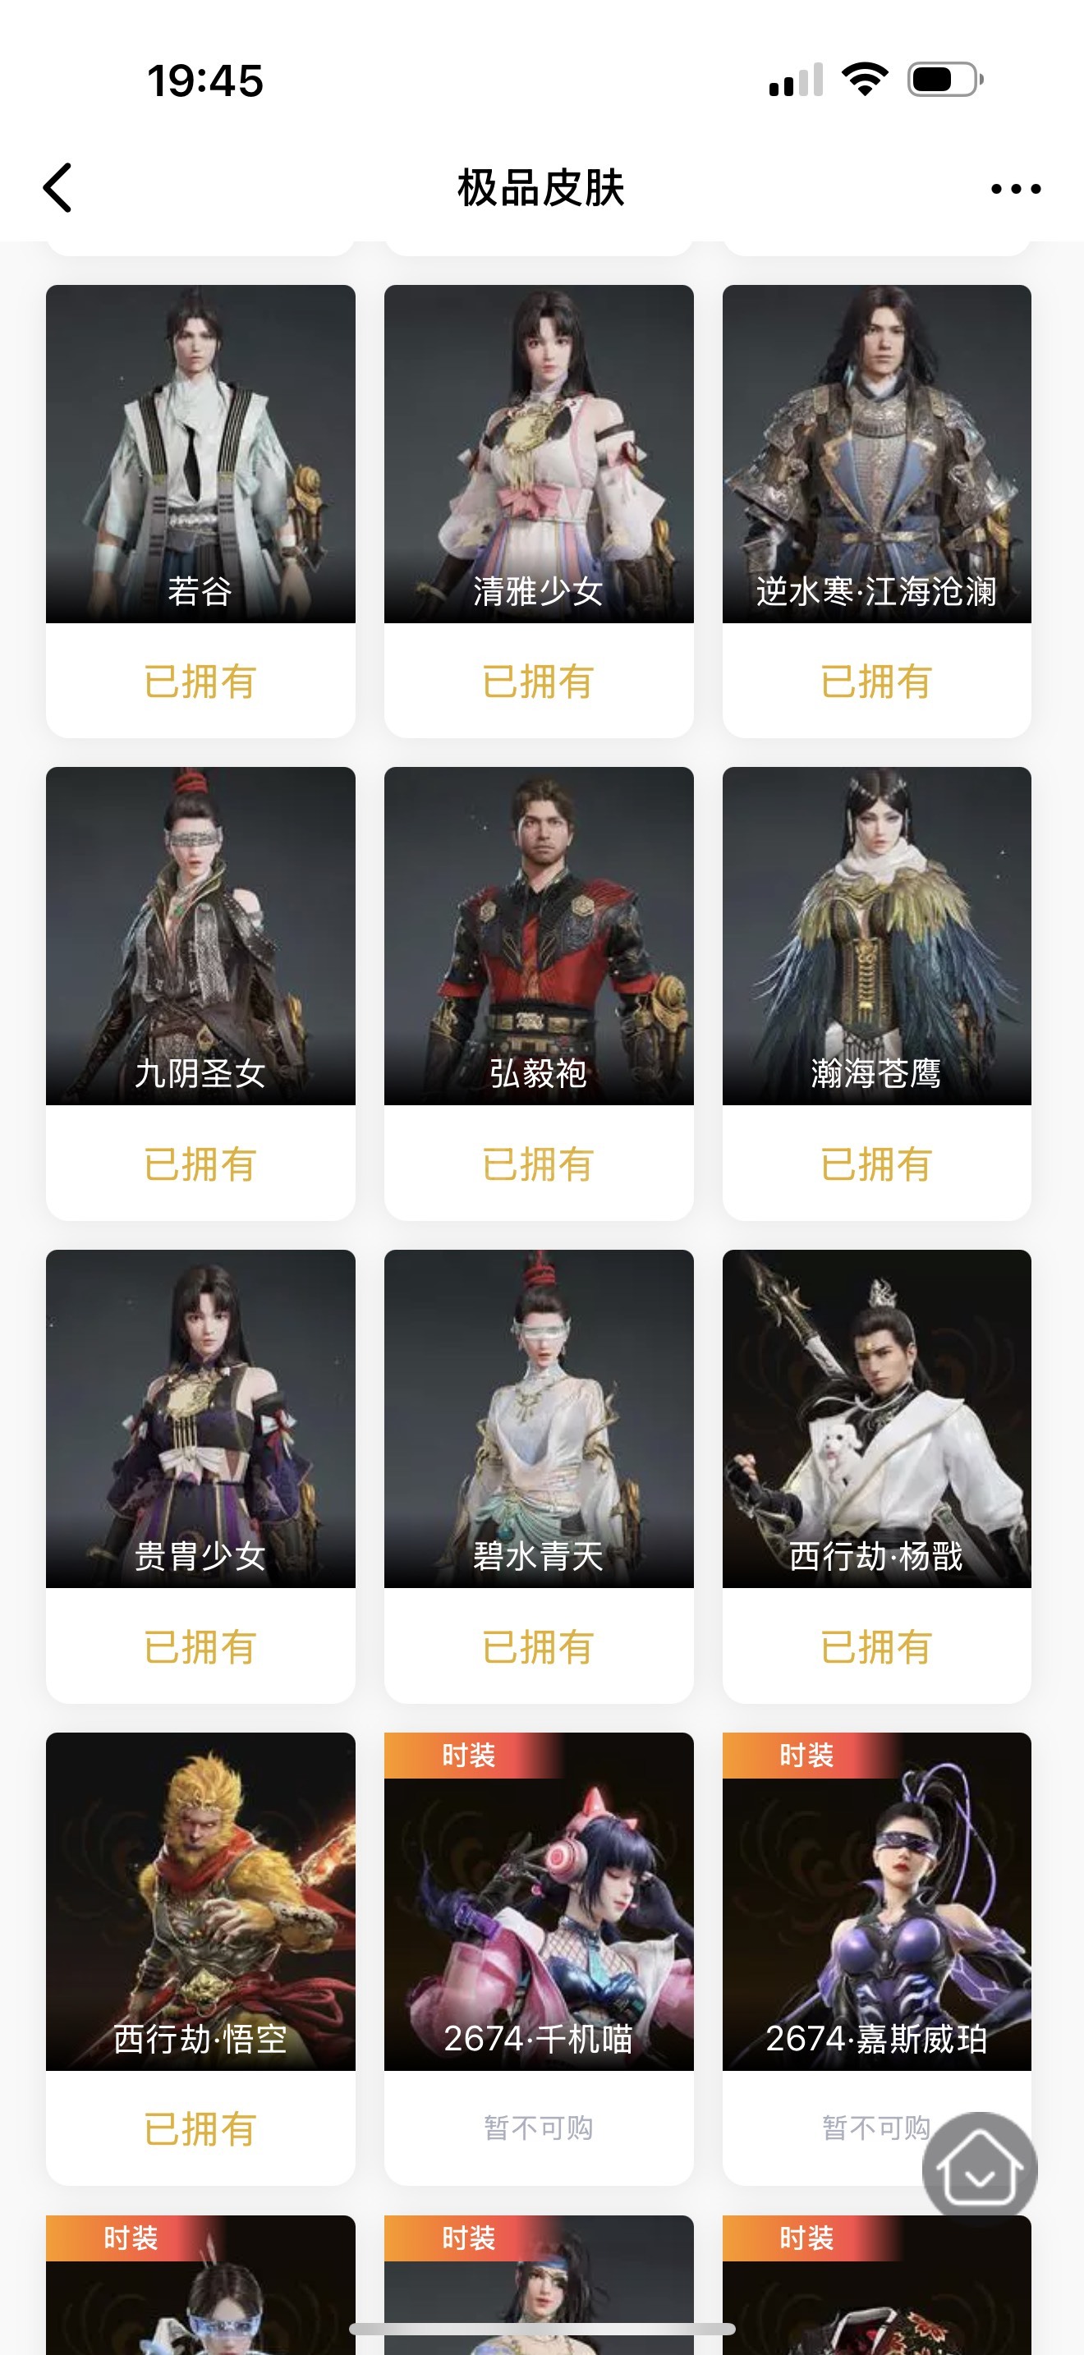This screenshot has width=1084, height=2355.
Task: View the 贵胄少女 skin
Action: (x=200, y=1419)
